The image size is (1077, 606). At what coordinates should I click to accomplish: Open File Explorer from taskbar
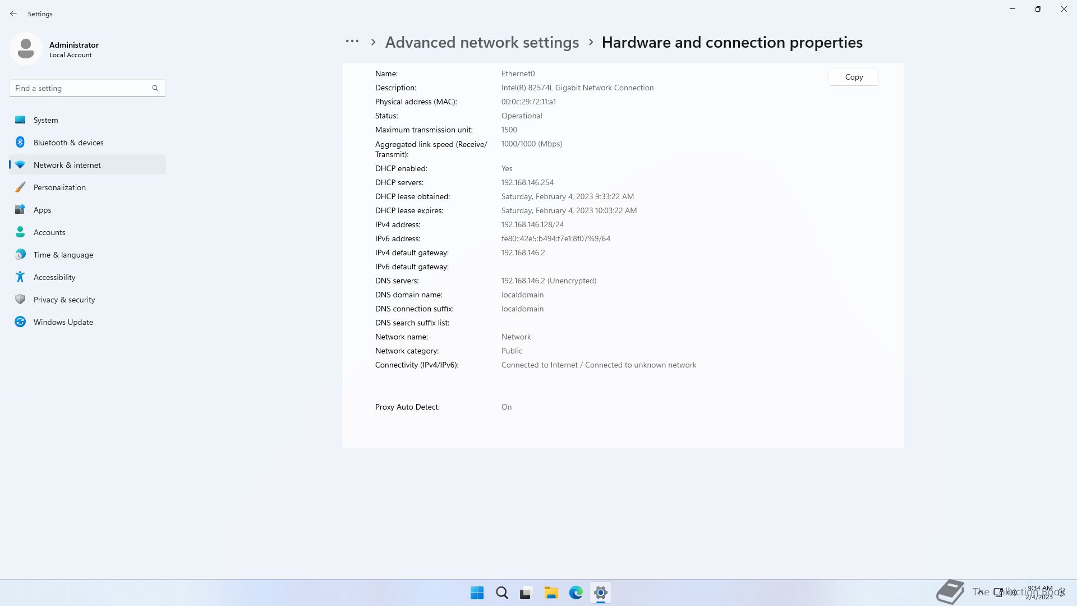click(551, 593)
